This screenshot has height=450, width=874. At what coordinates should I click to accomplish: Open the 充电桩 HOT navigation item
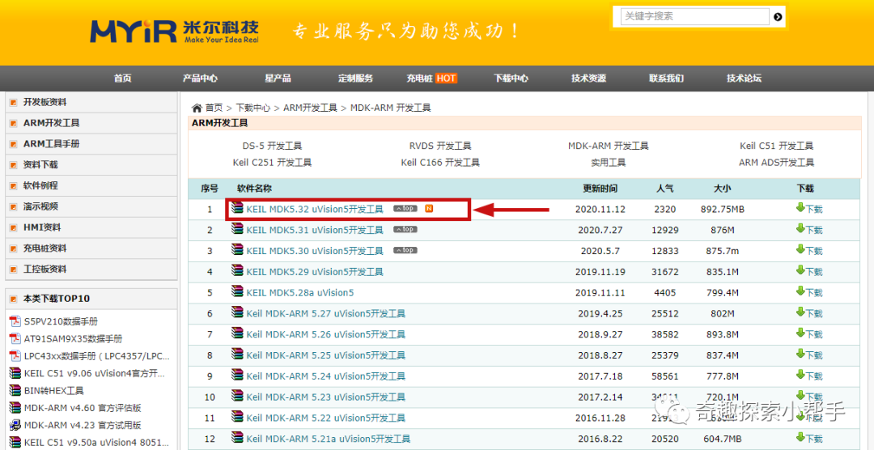pos(432,79)
